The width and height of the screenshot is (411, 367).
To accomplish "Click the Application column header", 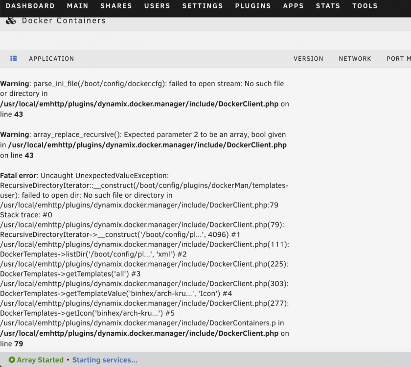I will tap(51, 58).
